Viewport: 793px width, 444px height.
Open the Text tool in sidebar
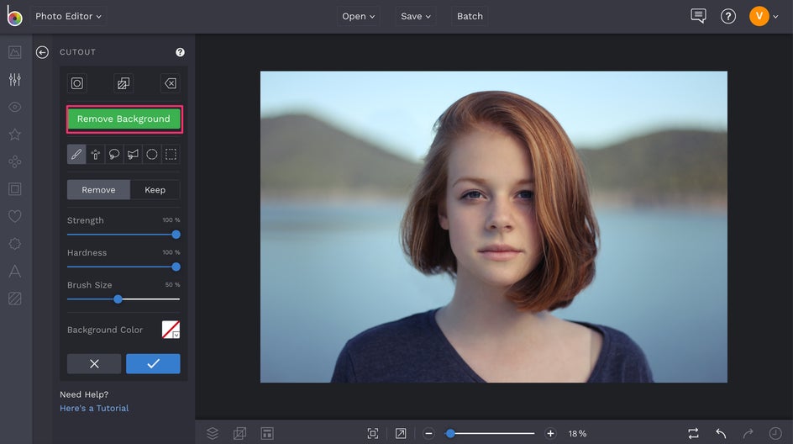pyautogui.click(x=14, y=271)
